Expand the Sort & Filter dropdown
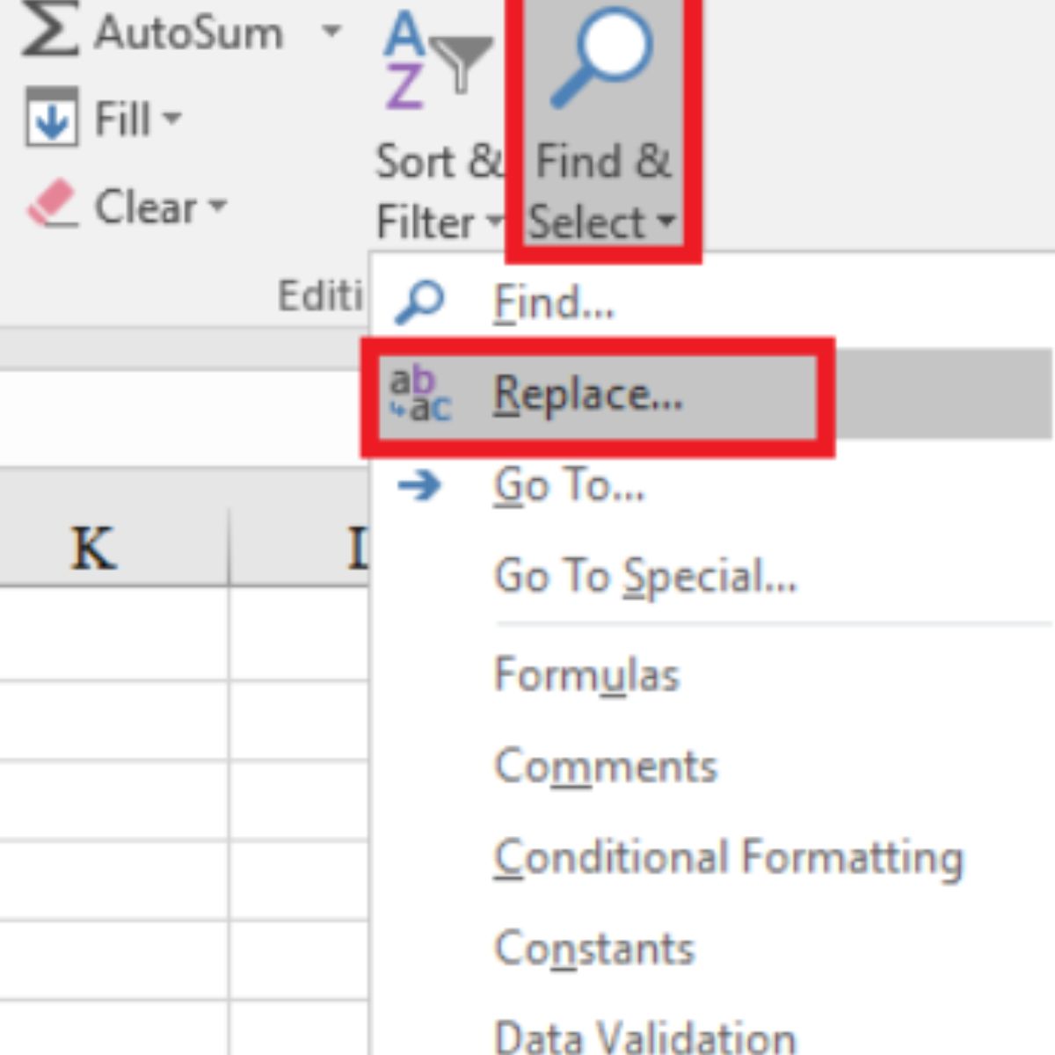The width and height of the screenshot is (1055, 1055). [495, 224]
